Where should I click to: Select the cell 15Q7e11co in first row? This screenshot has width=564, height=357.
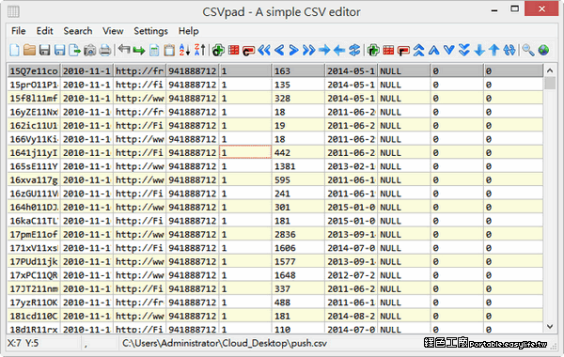[x=34, y=71]
